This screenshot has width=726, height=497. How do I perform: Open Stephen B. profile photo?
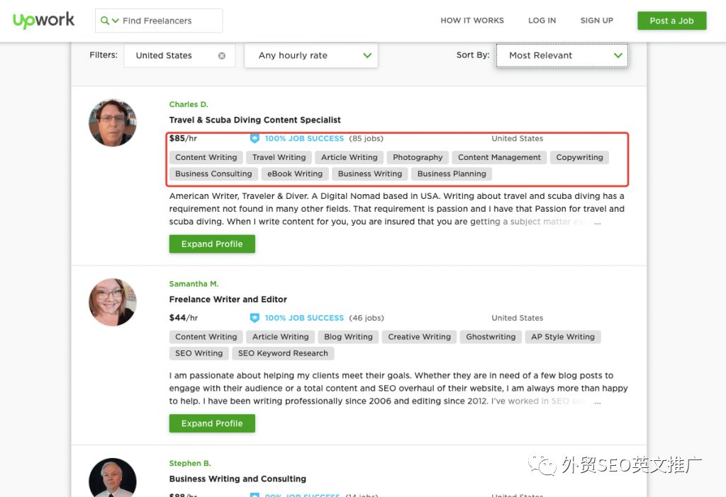pyautogui.click(x=113, y=478)
